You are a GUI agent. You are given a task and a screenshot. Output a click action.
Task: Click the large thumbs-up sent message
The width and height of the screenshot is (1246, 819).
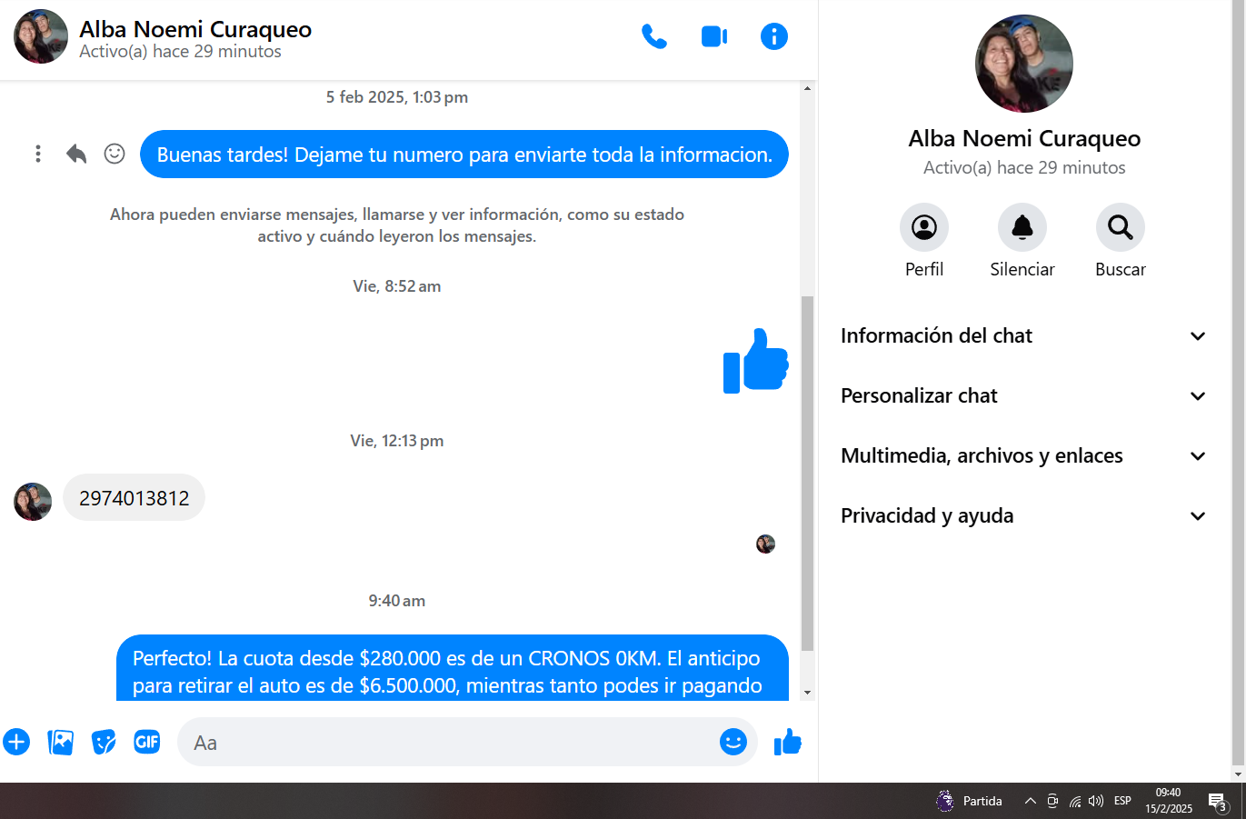coord(756,360)
